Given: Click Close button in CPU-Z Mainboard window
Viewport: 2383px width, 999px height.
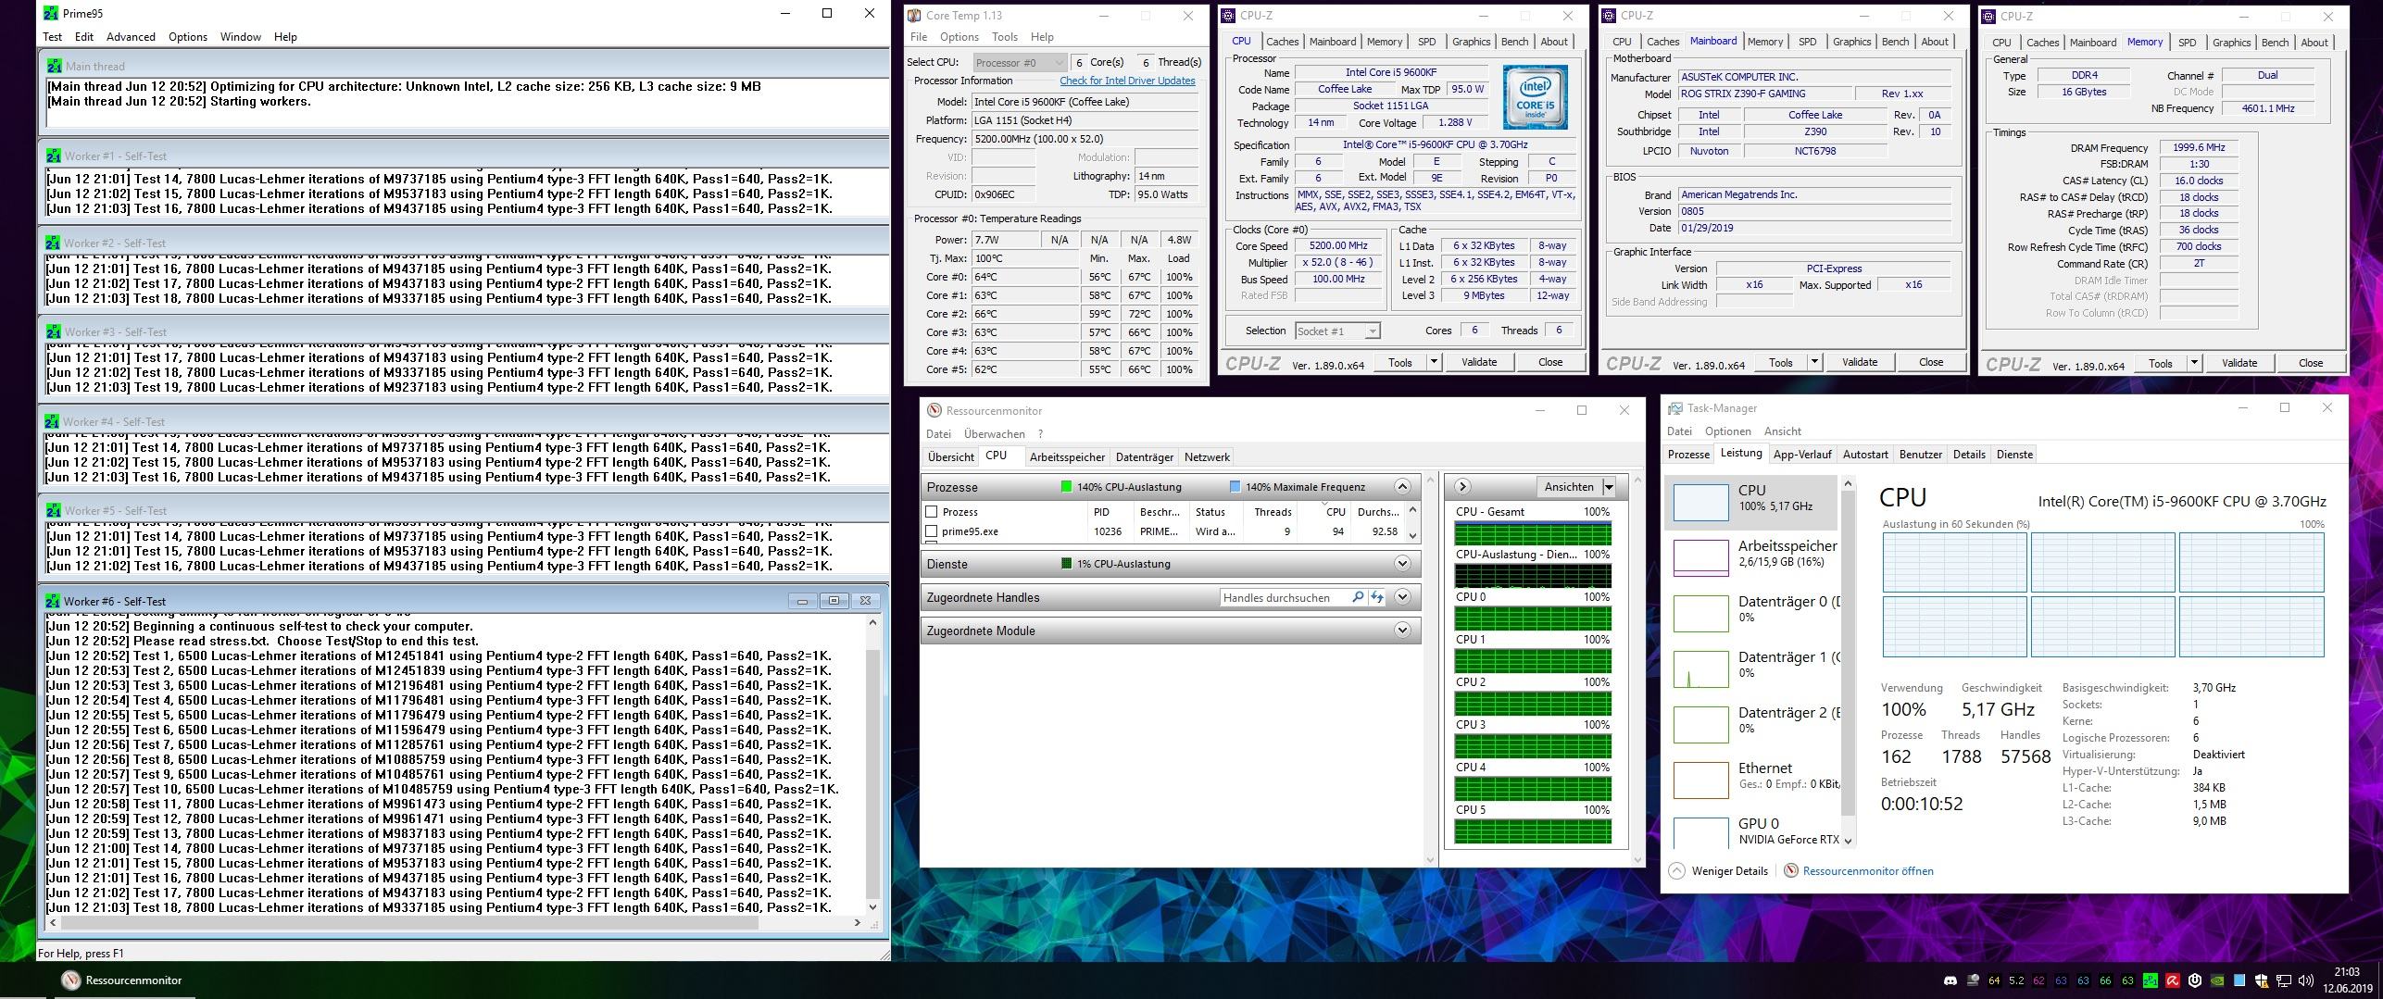Looking at the screenshot, I should coord(1930,362).
